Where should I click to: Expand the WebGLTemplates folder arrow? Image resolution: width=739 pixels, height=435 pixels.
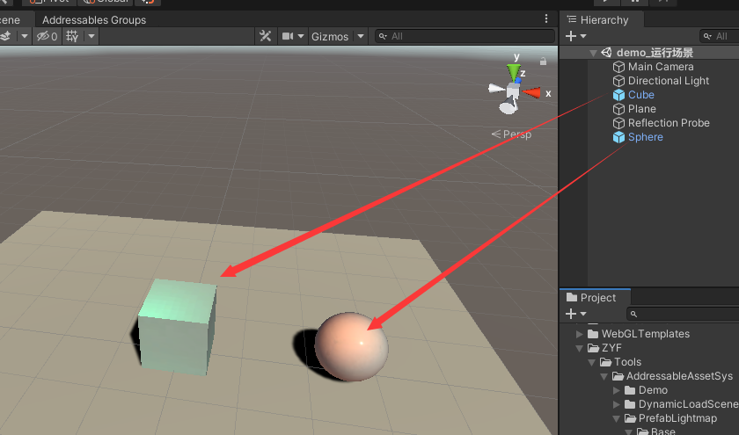579,334
